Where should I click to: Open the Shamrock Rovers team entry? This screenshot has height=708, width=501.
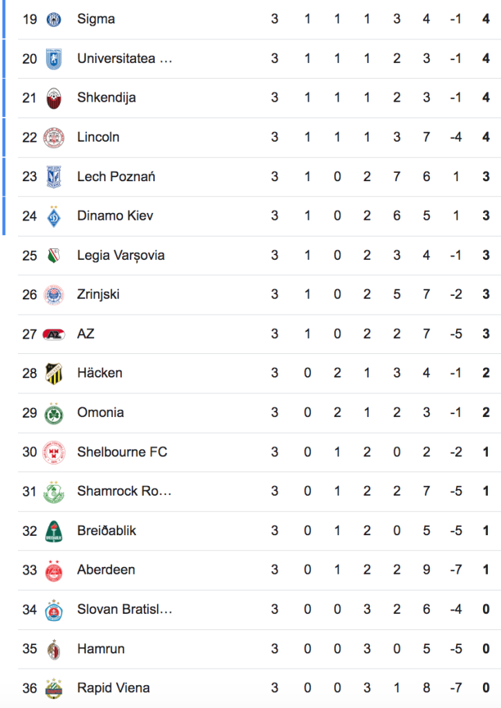tap(124, 492)
